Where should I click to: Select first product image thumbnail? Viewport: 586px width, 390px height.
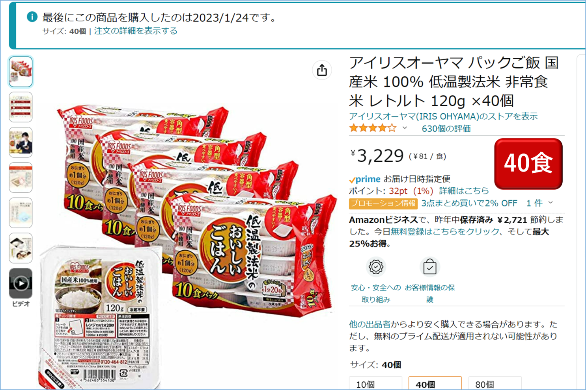(x=21, y=72)
